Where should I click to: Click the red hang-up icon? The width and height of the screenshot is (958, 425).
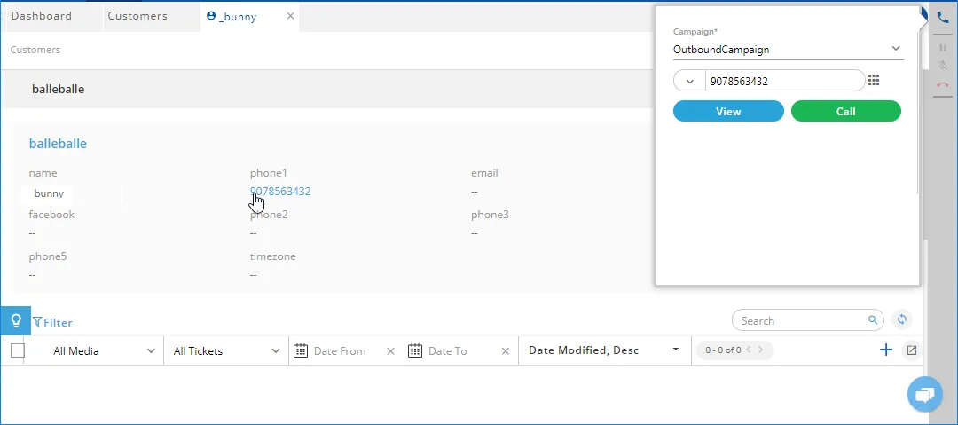943,85
